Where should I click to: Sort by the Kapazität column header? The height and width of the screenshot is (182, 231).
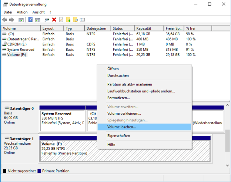click(x=144, y=28)
